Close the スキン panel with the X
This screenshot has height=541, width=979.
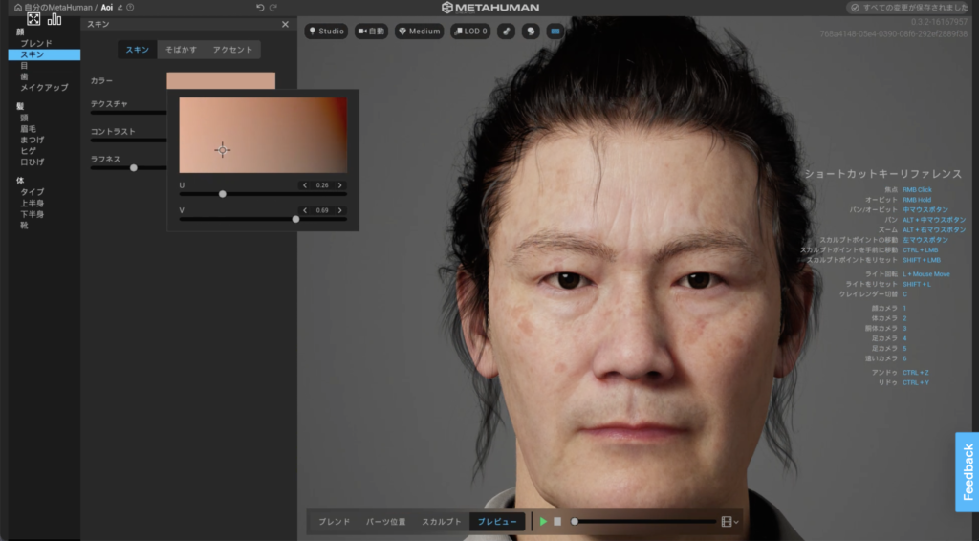click(285, 24)
